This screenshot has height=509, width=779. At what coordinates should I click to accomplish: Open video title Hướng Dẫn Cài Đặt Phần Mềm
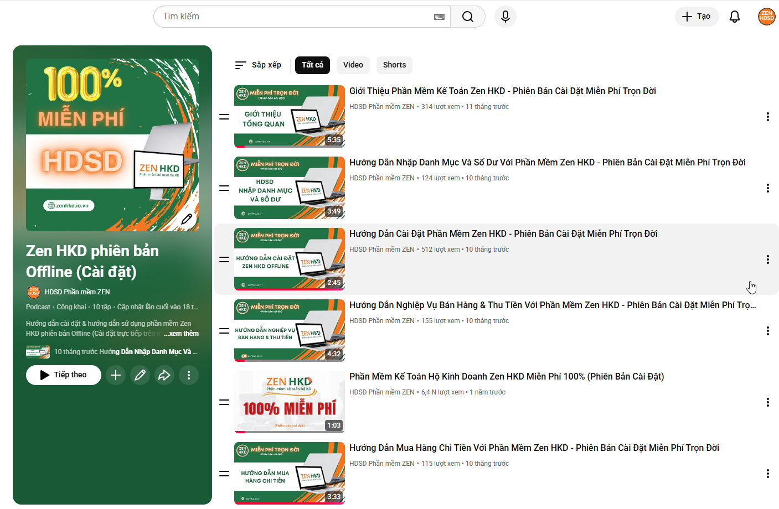pyautogui.click(x=503, y=234)
